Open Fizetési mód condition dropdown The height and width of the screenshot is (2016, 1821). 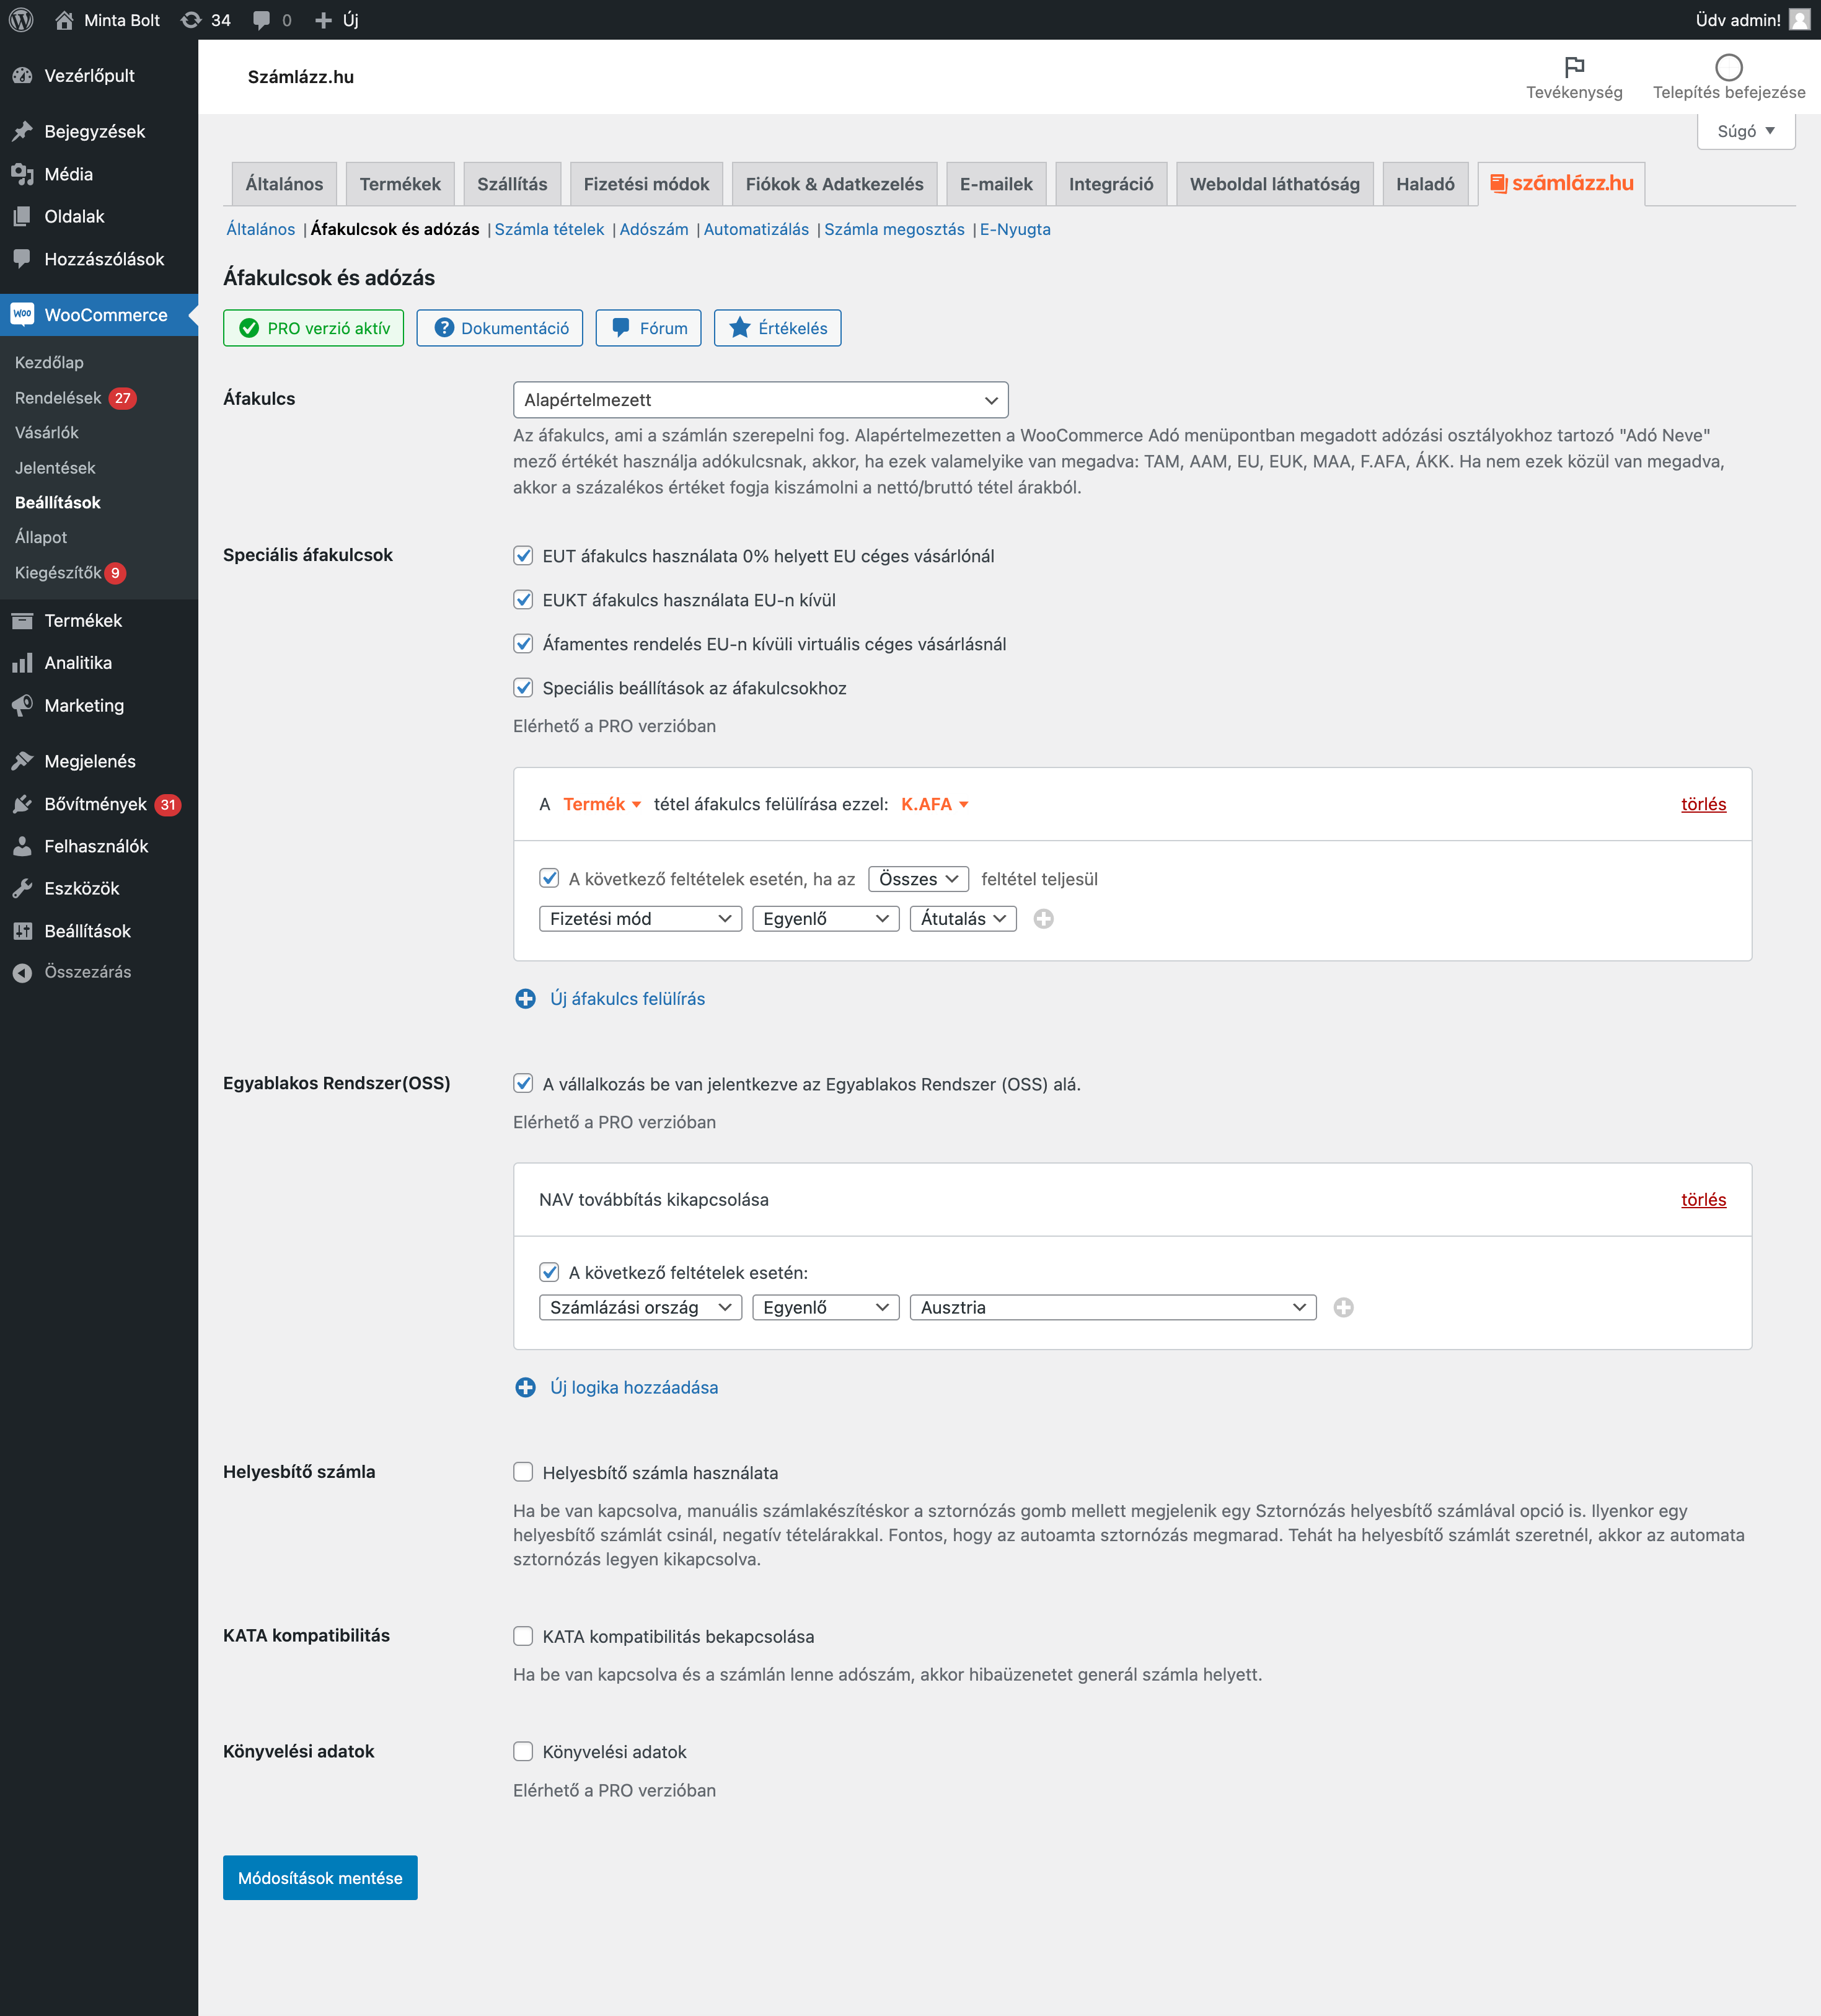(640, 919)
